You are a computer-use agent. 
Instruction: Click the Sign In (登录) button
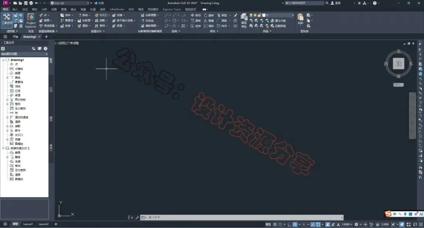point(336,3)
